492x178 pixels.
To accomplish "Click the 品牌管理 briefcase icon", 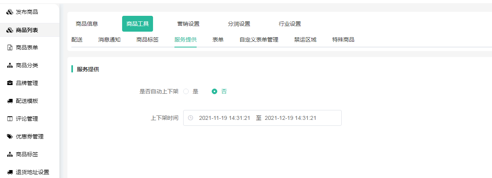I will click(10, 83).
